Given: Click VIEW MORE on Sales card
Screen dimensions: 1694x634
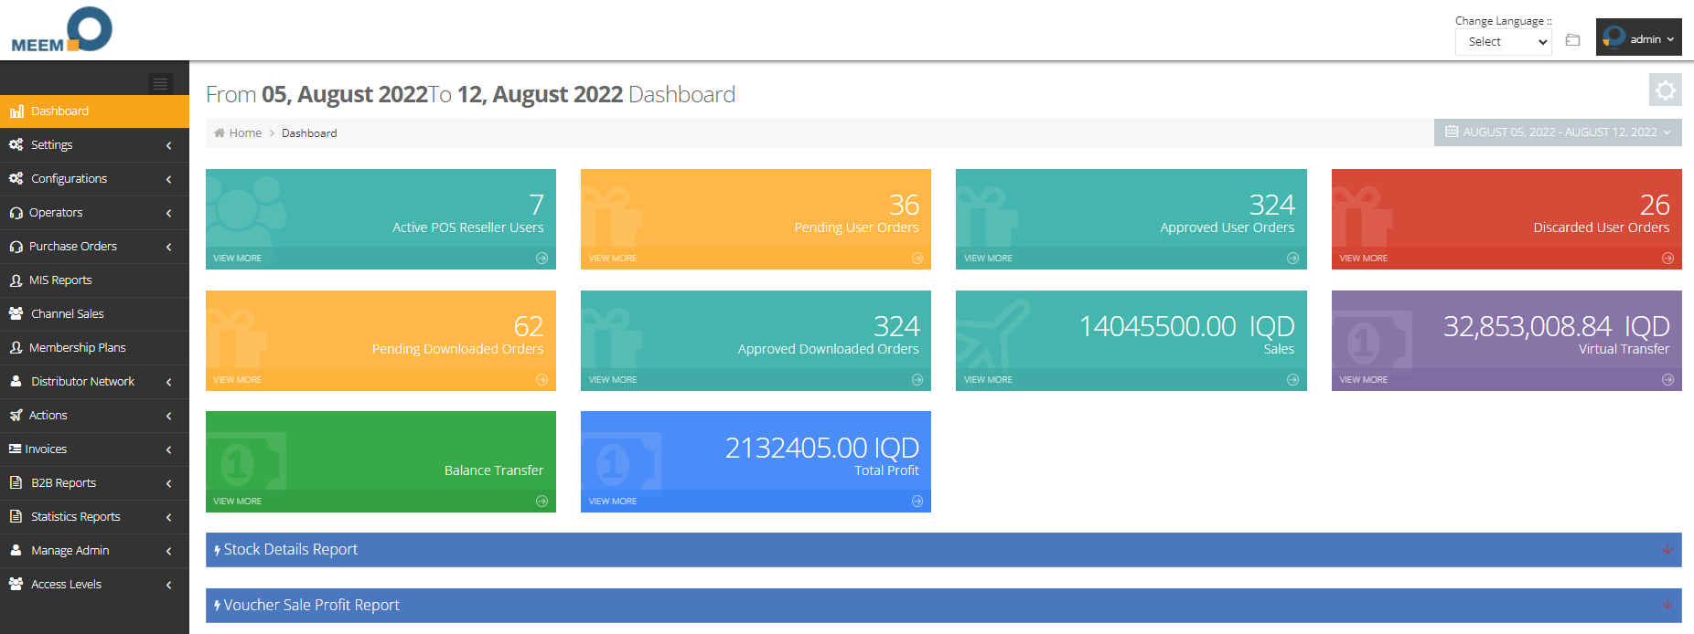Looking at the screenshot, I should point(988,380).
